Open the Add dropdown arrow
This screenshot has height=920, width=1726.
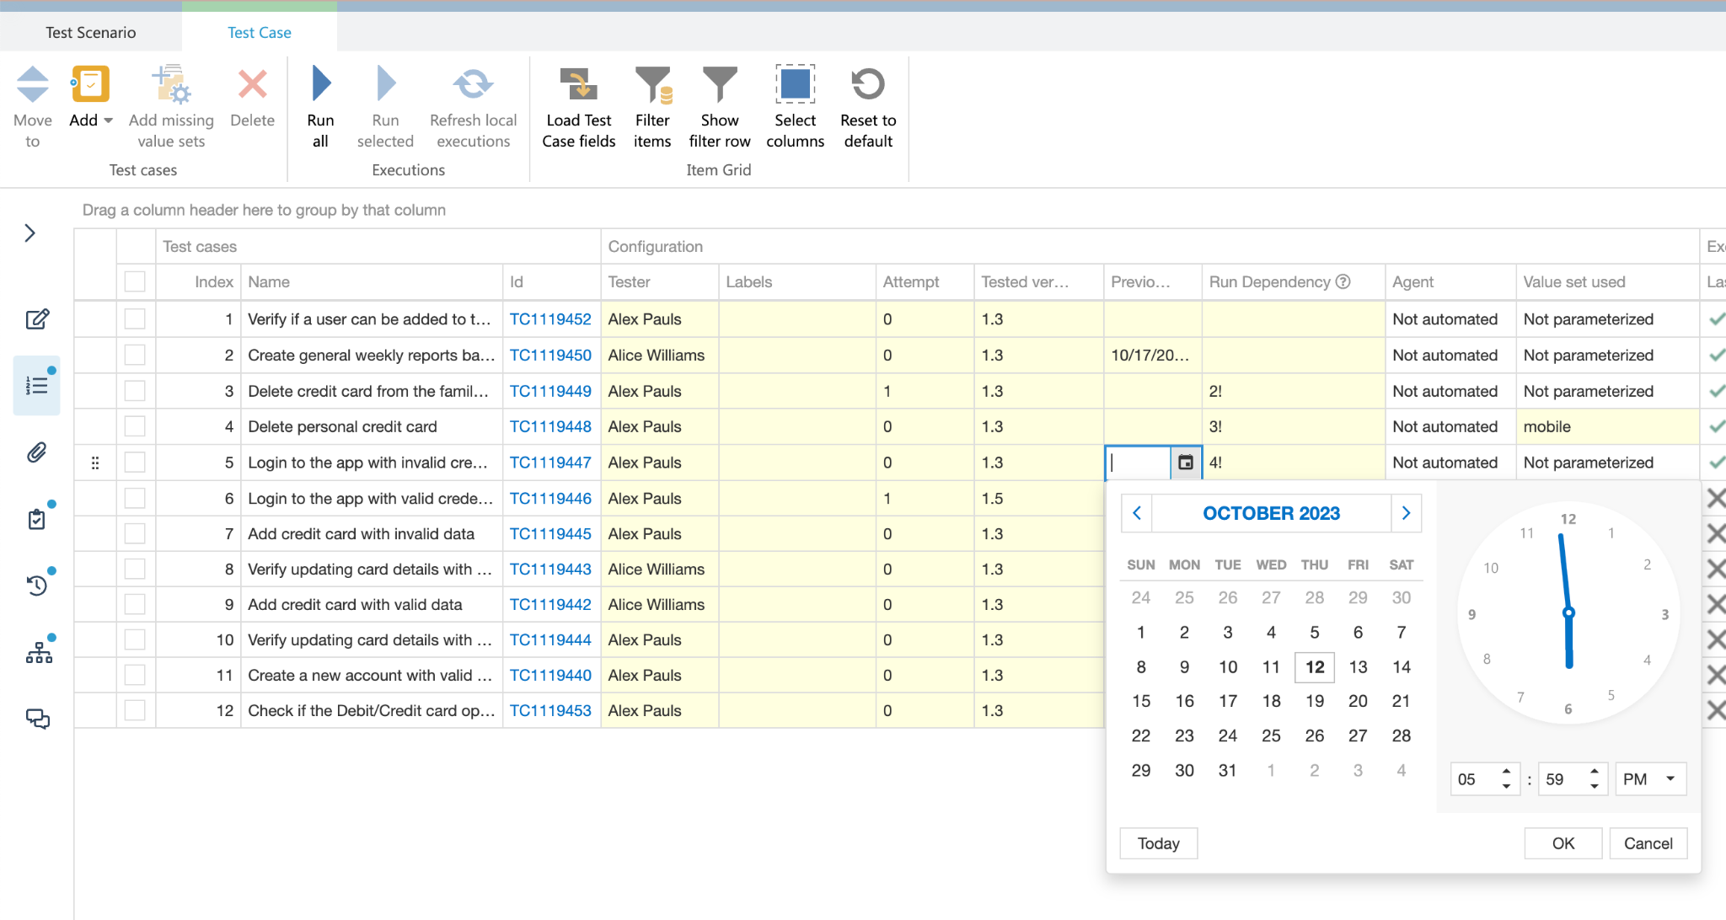(x=109, y=120)
